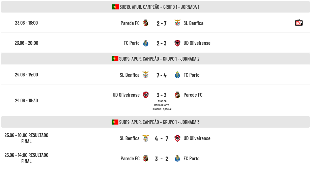Open the 2 - 7 match result
This screenshot has width=311, height=169.
click(162, 23)
